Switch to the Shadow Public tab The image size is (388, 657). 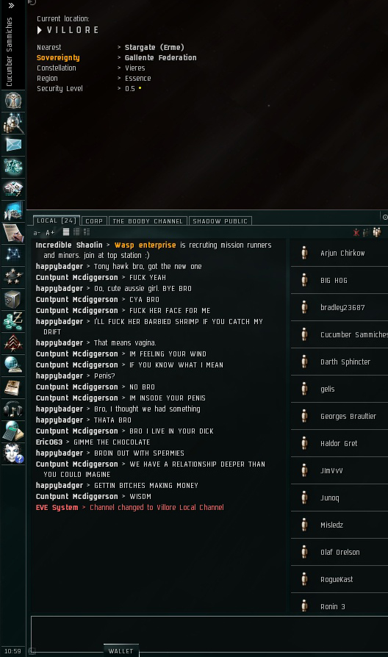220,221
